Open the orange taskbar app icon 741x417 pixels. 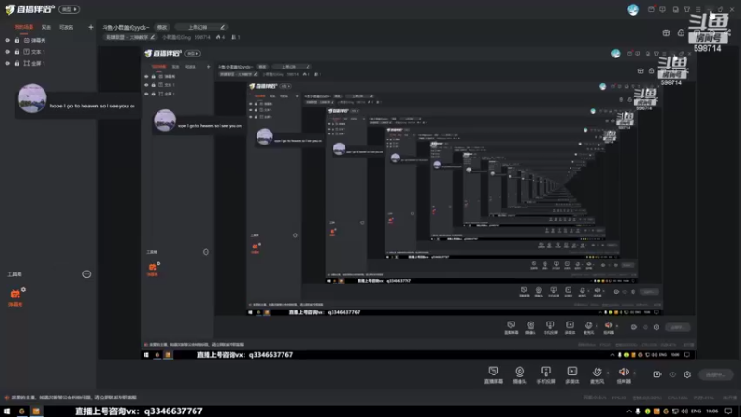point(36,411)
